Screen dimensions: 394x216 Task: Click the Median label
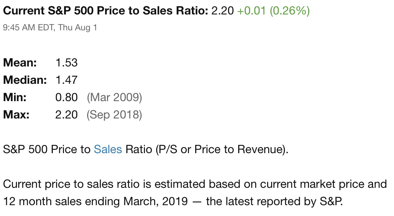pos(25,80)
